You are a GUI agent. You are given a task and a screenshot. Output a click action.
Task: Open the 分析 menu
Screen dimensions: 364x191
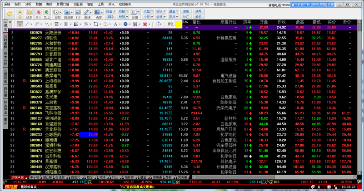[x=28, y=4]
